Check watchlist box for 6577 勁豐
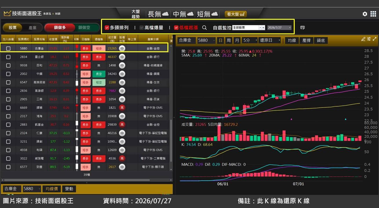This screenshot has height=208, width=379. coord(8,167)
